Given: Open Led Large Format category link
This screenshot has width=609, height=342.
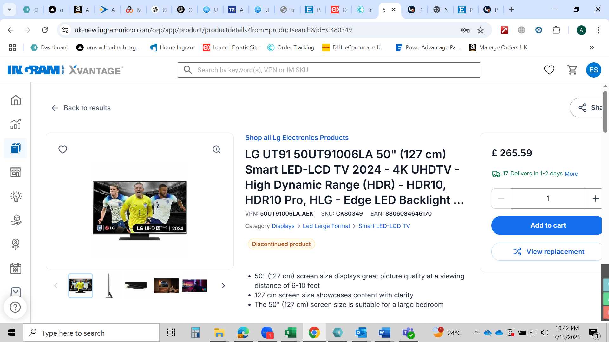Looking at the screenshot, I should (326, 226).
